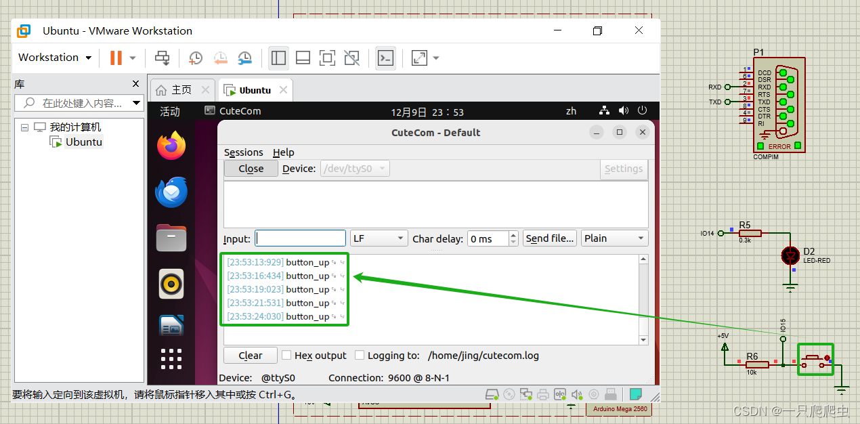
Task: Open Firefox from the Ubuntu dock
Action: [x=171, y=146]
